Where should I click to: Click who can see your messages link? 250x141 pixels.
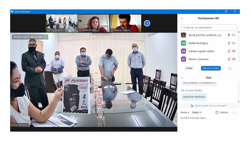[208, 106]
